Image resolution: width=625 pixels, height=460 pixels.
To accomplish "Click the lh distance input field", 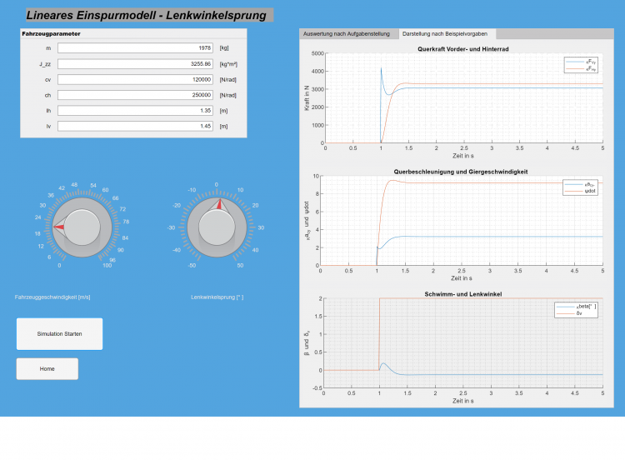I will tap(135, 110).
